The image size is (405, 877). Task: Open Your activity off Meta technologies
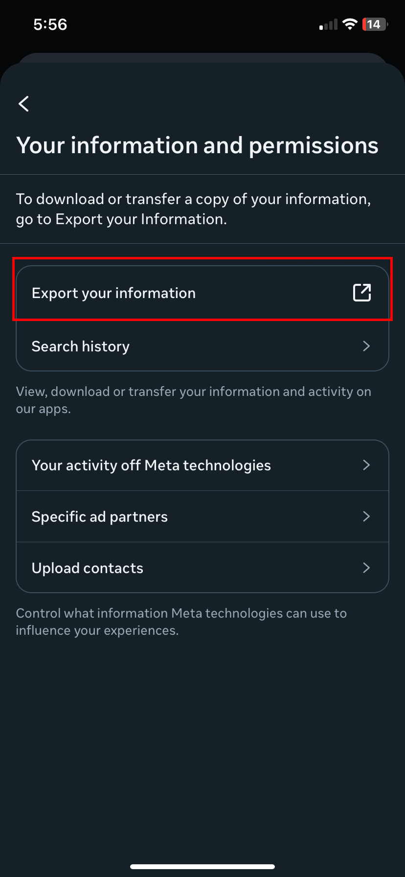tap(151, 465)
